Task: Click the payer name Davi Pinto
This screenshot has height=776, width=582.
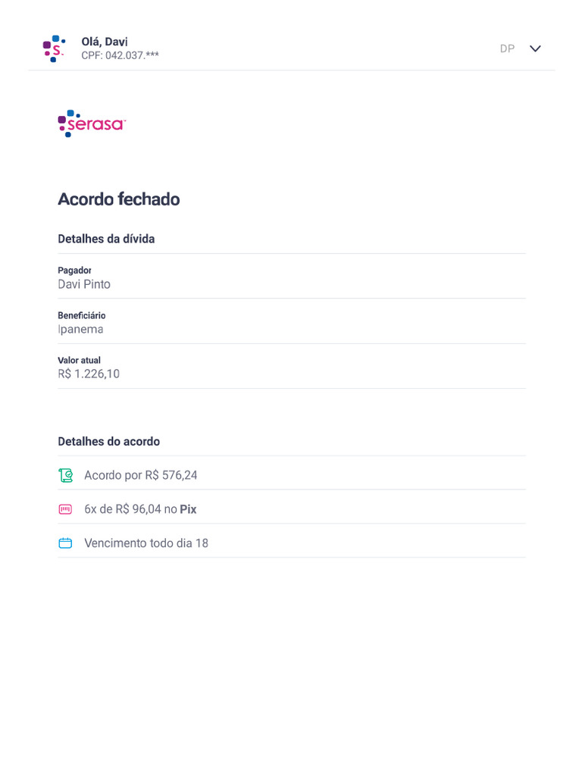Action: (84, 284)
